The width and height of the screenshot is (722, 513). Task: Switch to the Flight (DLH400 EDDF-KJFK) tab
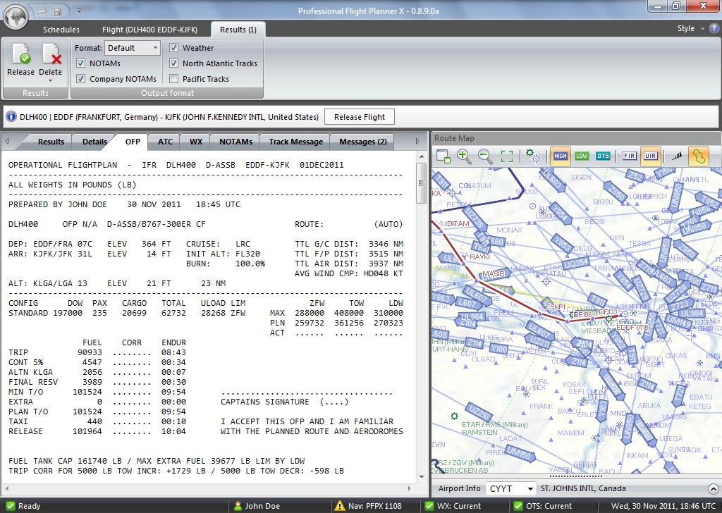pos(149,30)
